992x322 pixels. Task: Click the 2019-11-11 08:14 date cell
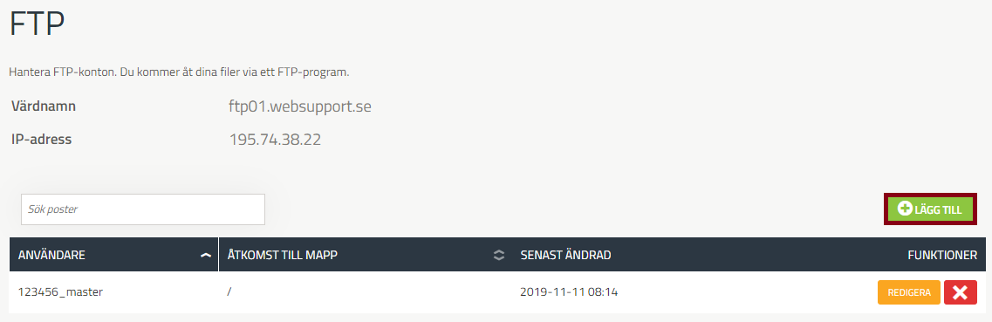point(568,292)
